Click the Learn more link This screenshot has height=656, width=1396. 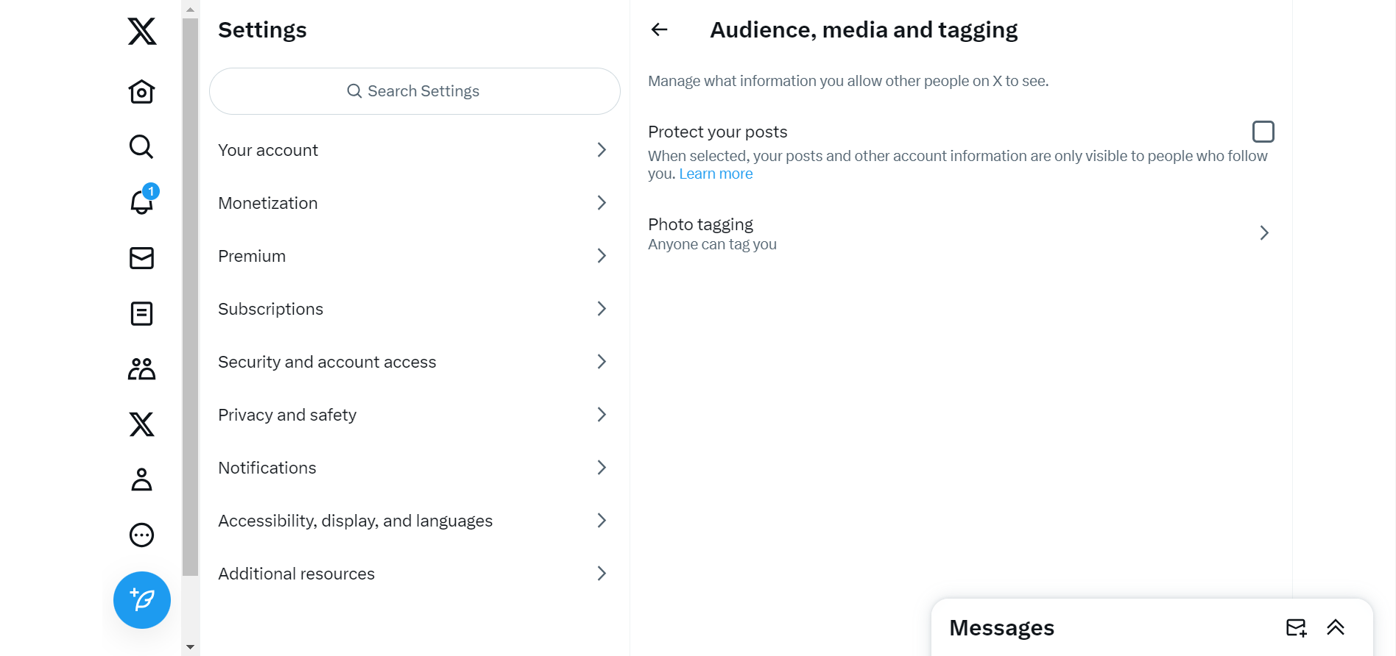[716, 174]
